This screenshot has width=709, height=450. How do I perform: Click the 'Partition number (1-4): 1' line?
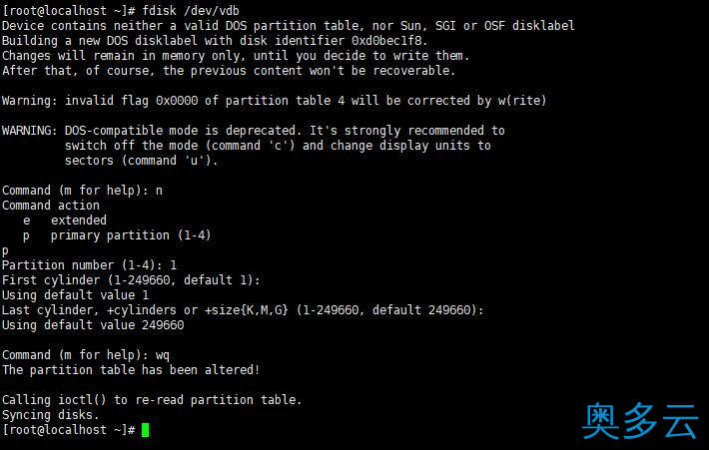point(89,265)
